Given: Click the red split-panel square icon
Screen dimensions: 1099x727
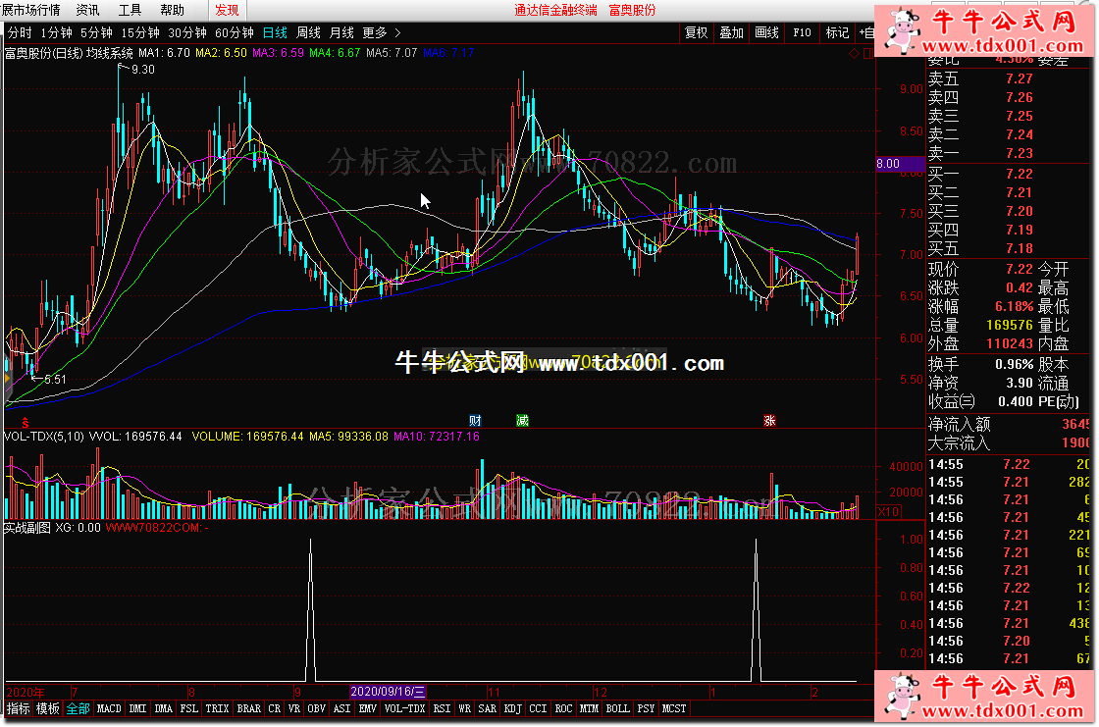Looking at the screenshot, I should [x=867, y=53].
